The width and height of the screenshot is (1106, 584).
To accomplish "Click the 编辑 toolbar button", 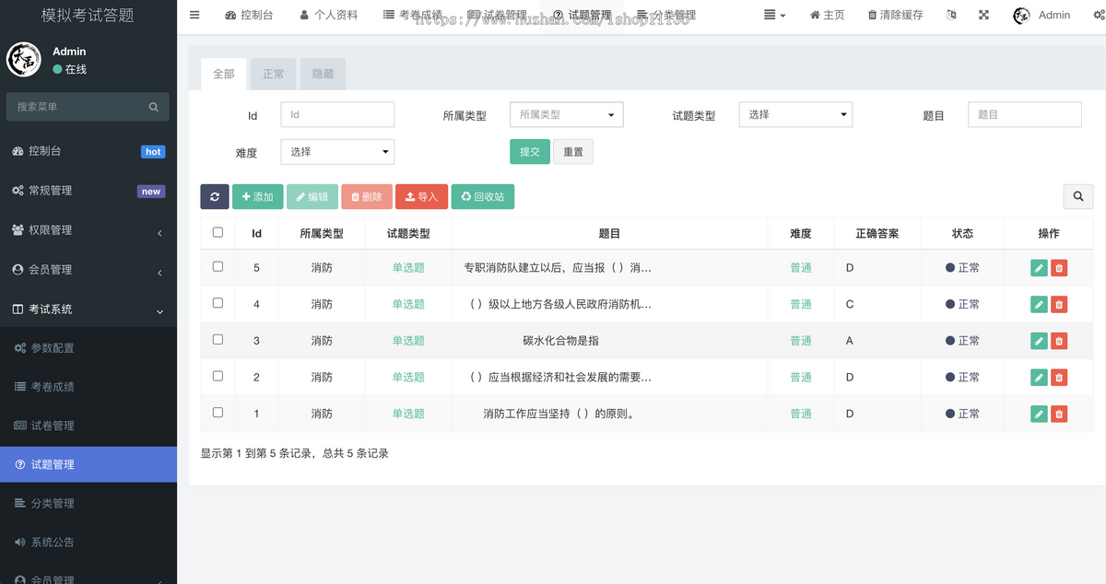I will tap(312, 196).
